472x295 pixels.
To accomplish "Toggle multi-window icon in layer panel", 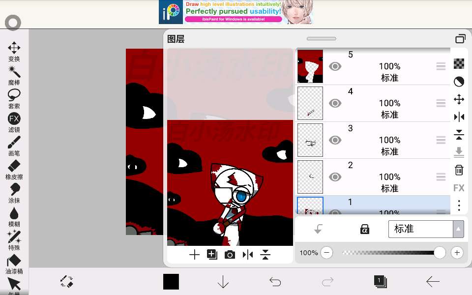I will [460, 39].
